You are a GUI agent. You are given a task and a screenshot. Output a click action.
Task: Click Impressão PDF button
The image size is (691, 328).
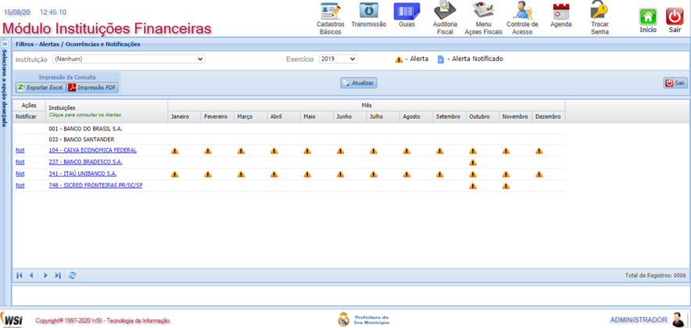click(92, 87)
